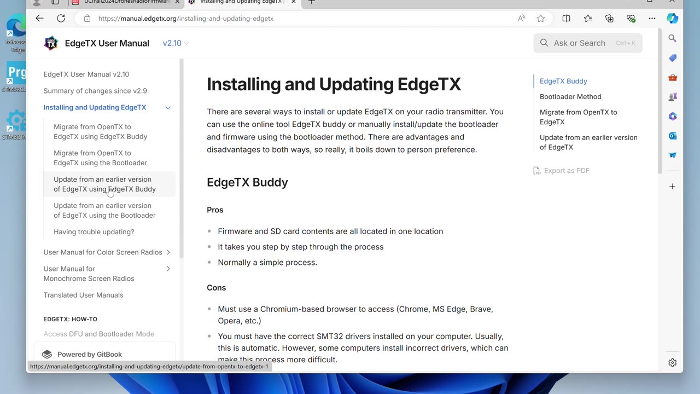700x394 pixels.
Task: Open Having trouble updating? page
Action: 94,232
